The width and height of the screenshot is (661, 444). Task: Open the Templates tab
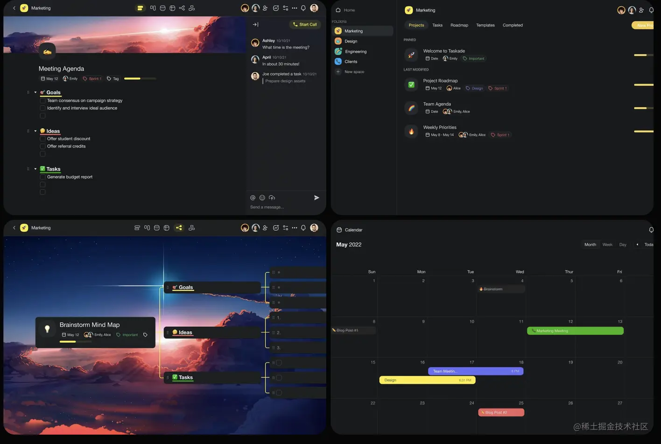point(485,25)
